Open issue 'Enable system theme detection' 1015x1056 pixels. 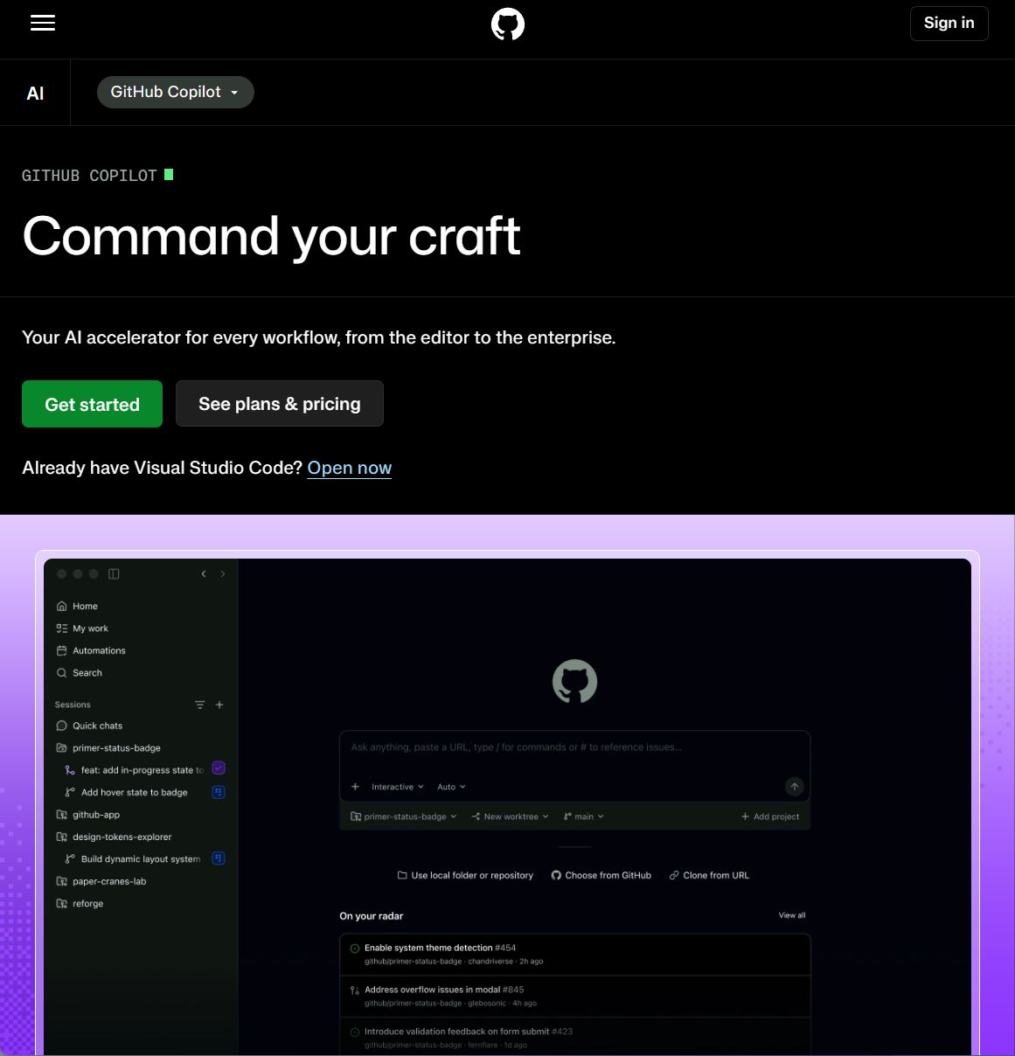(574, 955)
